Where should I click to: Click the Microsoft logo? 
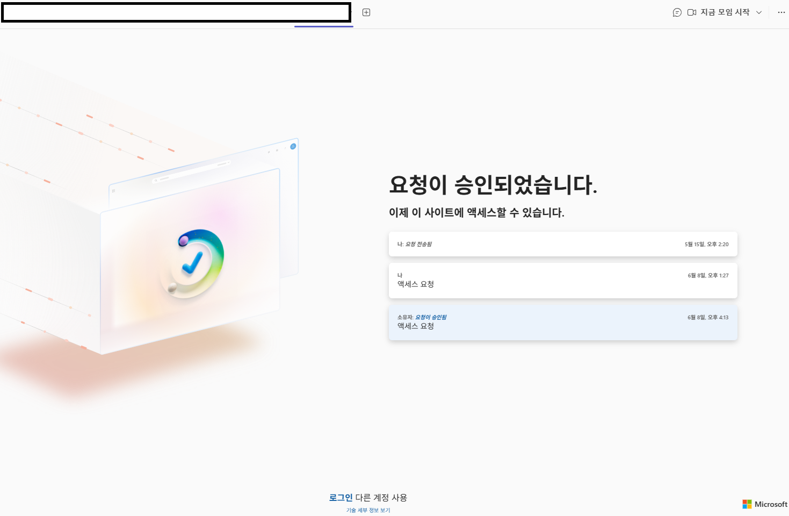pos(765,504)
